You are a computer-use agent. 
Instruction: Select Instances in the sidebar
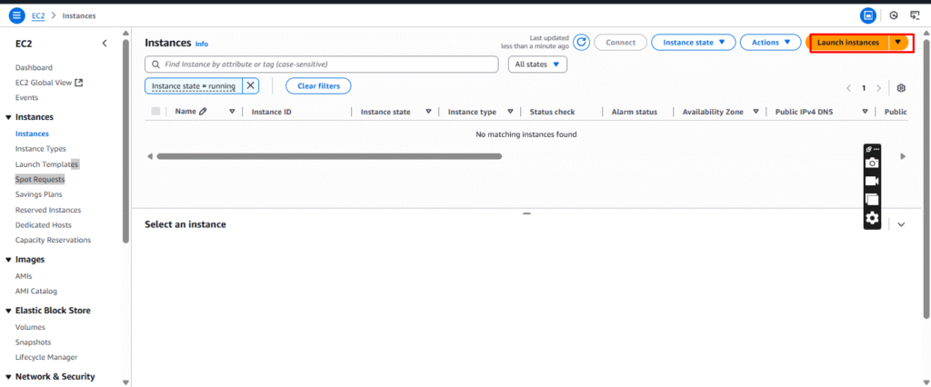(x=32, y=134)
